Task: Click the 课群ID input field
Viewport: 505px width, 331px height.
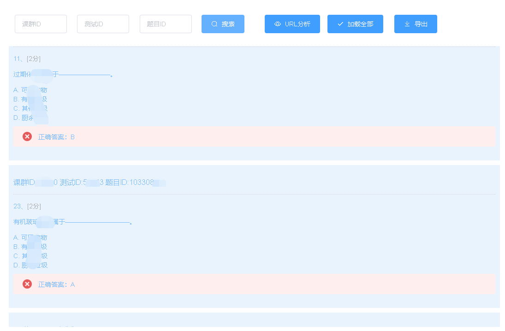Action: pos(41,24)
